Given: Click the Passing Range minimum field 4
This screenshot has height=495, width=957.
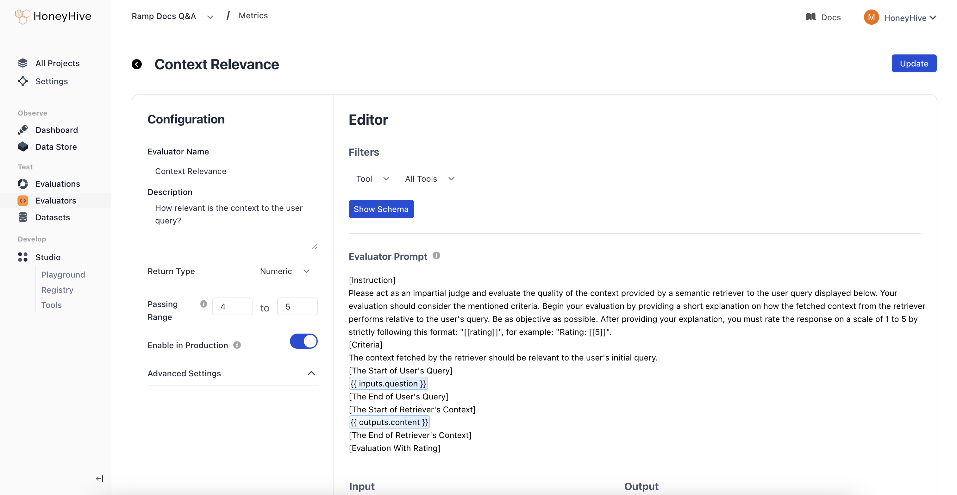Looking at the screenshot, I should click(x=232, y=307).
